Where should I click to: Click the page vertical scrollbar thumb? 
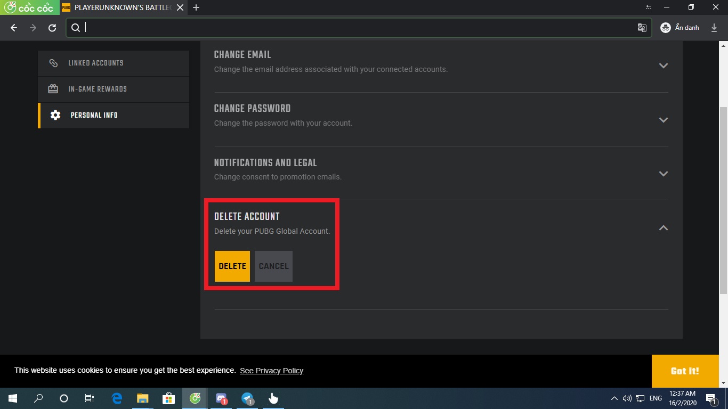(x=723, y=200)
